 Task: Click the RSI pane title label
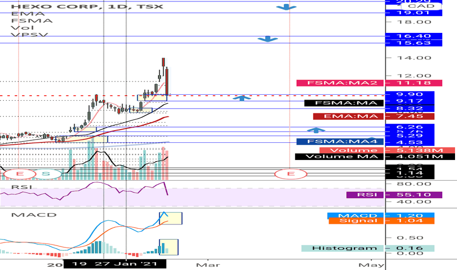click(x=21, y=187)
